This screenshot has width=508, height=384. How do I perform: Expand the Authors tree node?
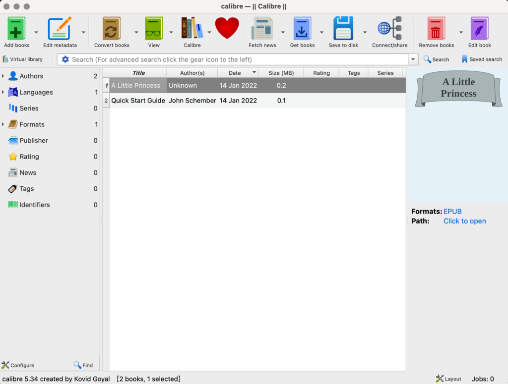coord(3,76)
